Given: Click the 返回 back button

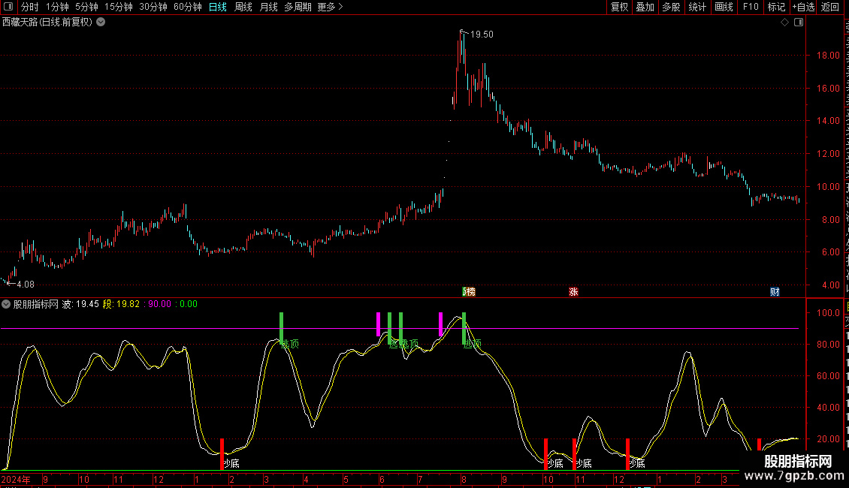Looking at the screenshot, I should point(829,7).
